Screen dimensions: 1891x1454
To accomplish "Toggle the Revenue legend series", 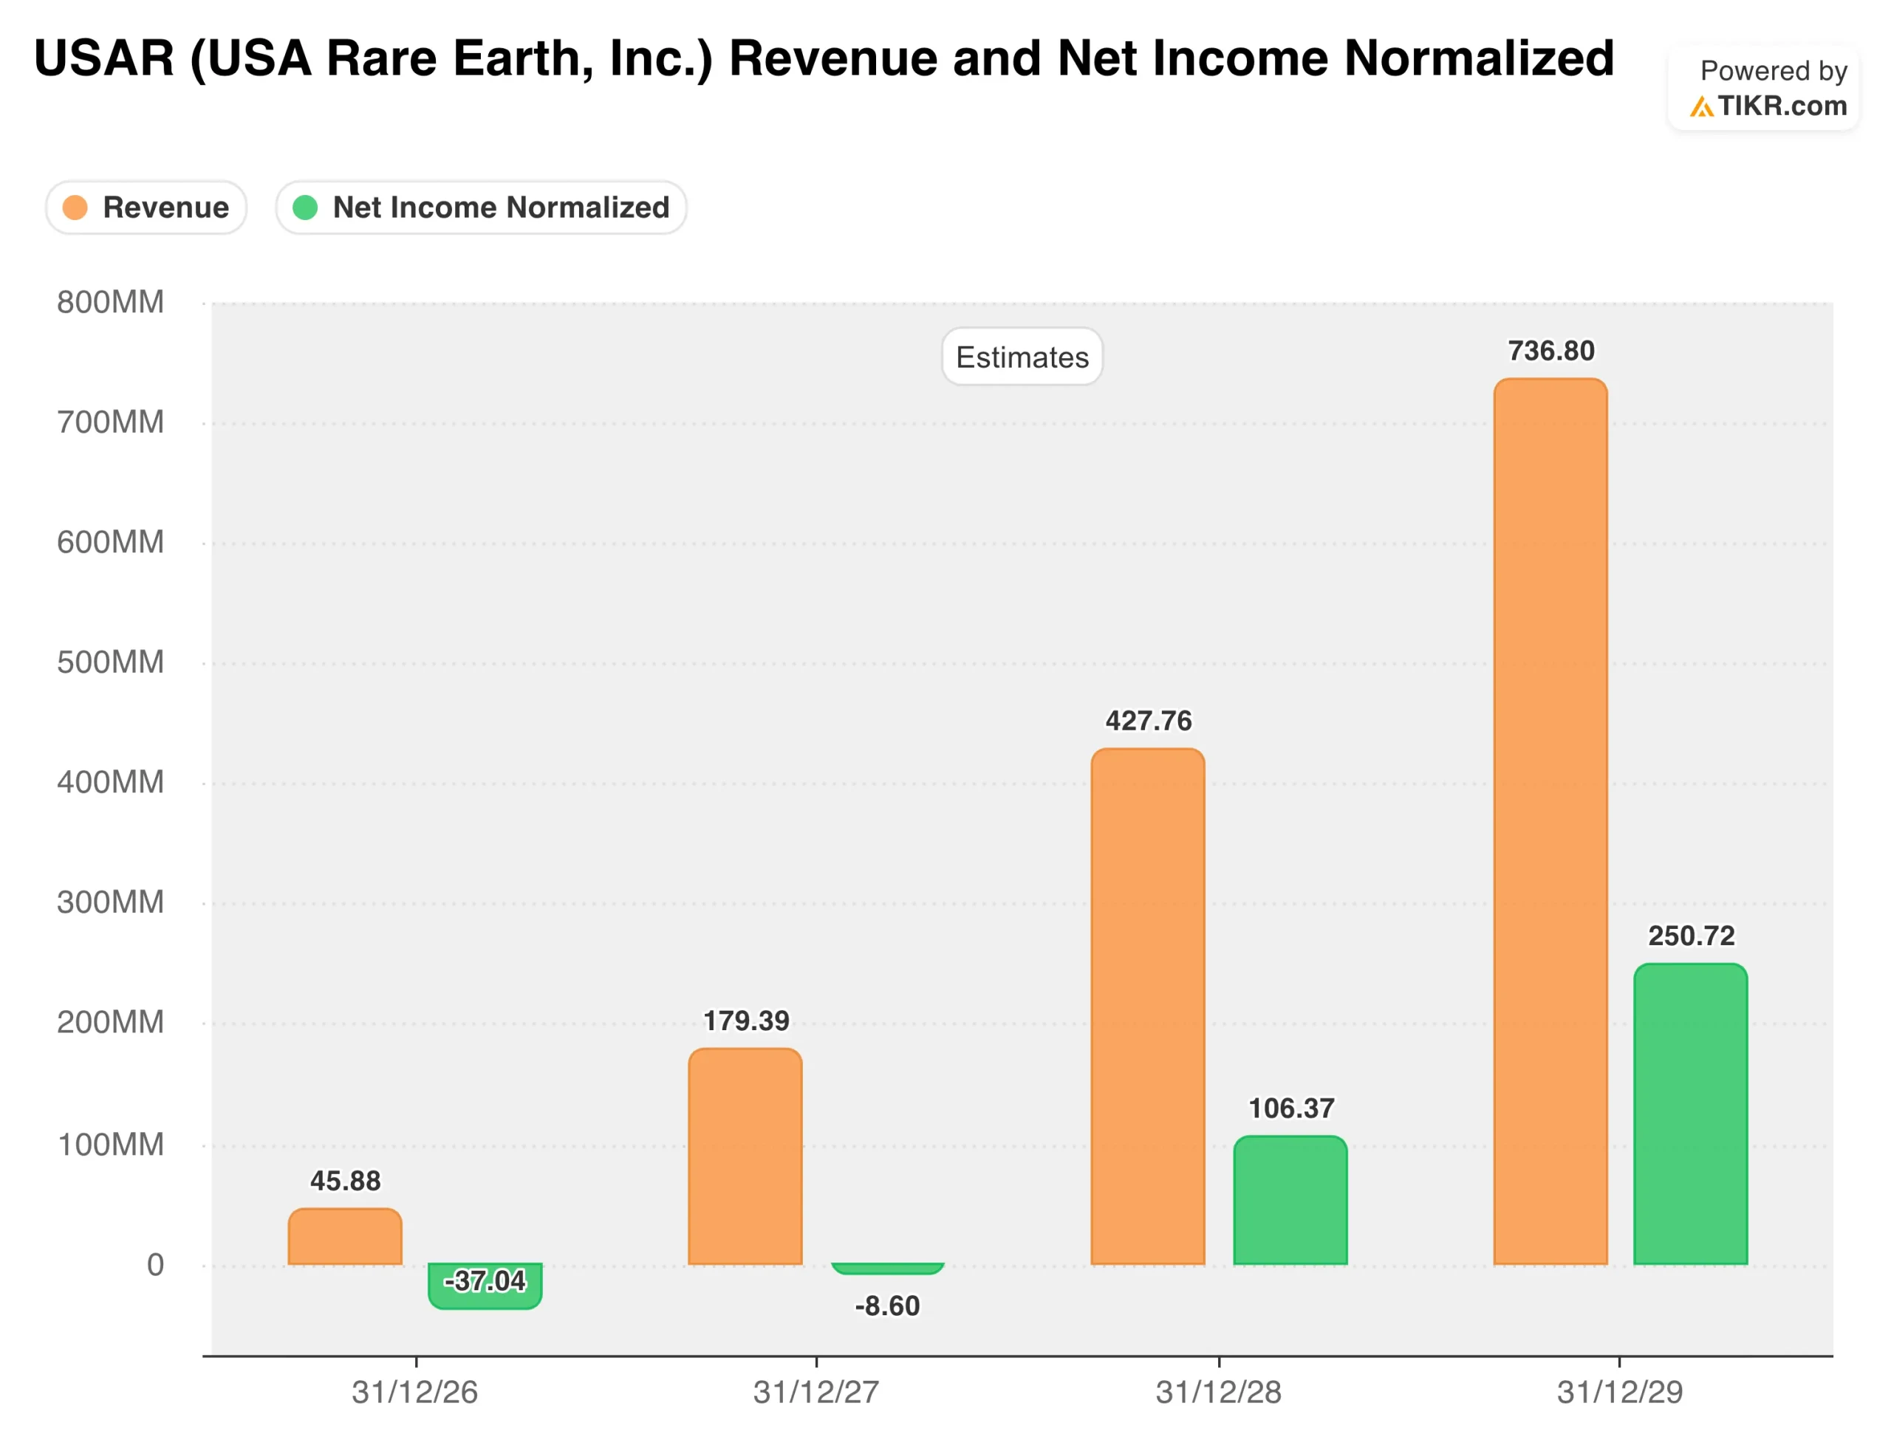I will (x=165, y=208).
